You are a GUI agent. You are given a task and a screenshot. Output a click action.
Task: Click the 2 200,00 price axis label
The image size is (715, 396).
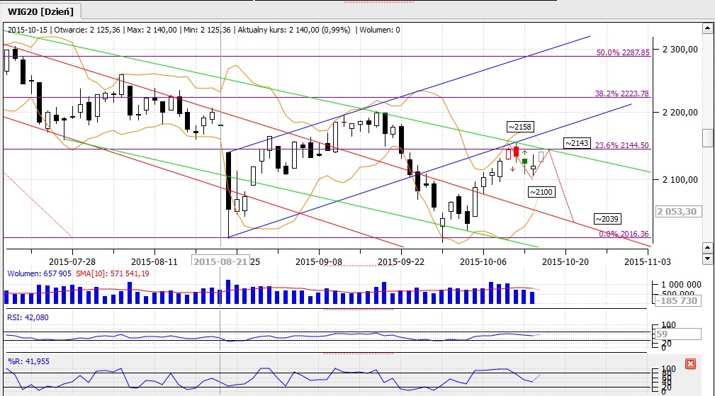(680, 113)
